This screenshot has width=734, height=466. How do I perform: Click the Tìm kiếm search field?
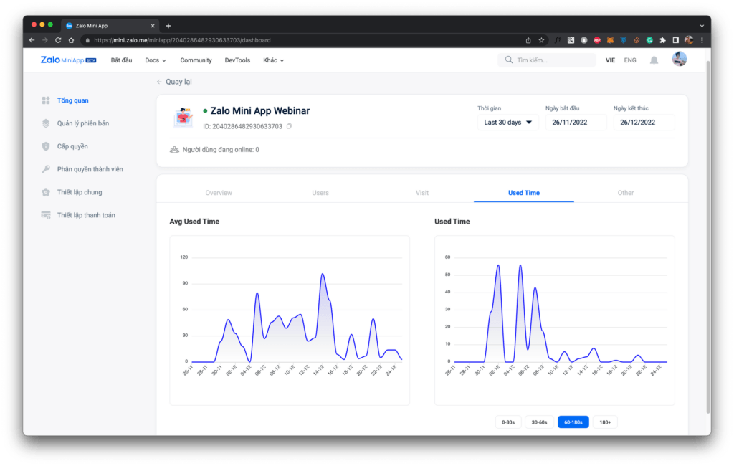point(552,60)
